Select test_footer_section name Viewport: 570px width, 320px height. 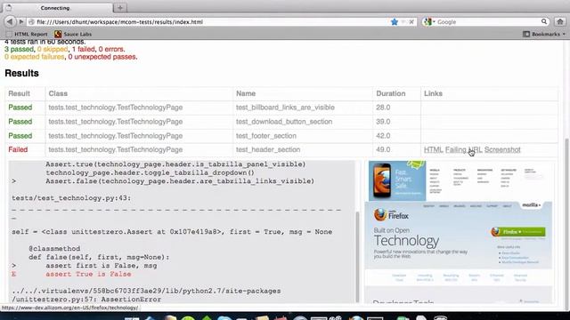pyautogui.click(x=266, y=136)
